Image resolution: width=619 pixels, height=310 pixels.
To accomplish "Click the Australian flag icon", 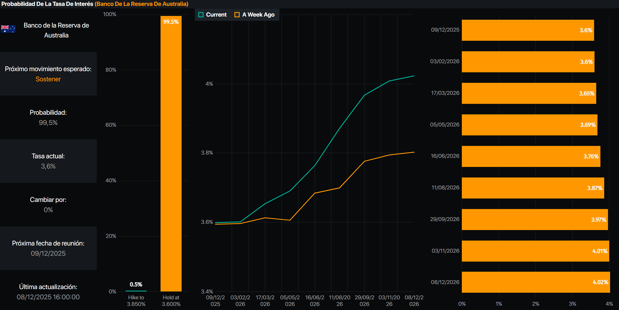I will point(8,29).
